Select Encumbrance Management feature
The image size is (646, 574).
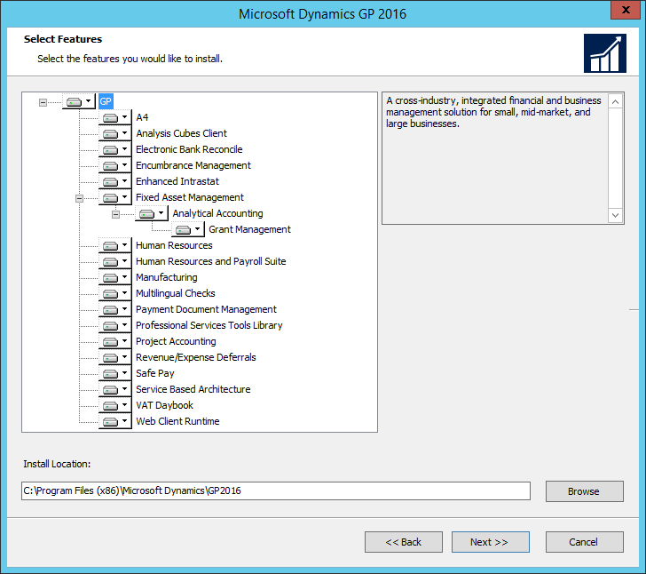click(193, 165)
